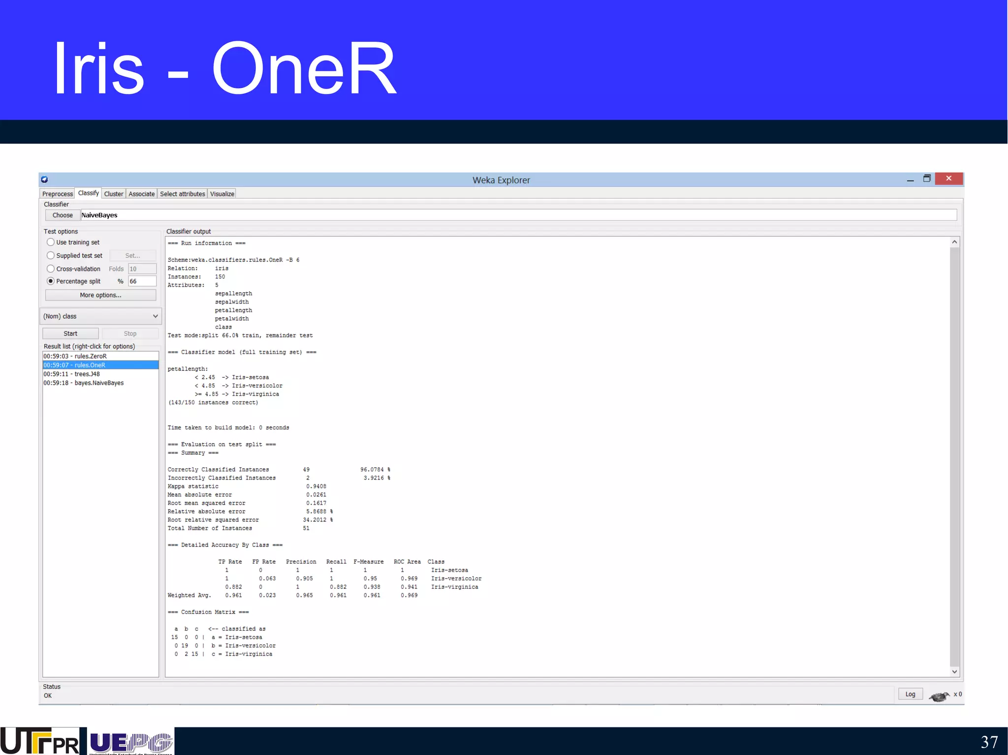Viewport: 1008px width, 755px height.
Task: Click the UTFPR logo in slide footer
Action: pos(40,741)
